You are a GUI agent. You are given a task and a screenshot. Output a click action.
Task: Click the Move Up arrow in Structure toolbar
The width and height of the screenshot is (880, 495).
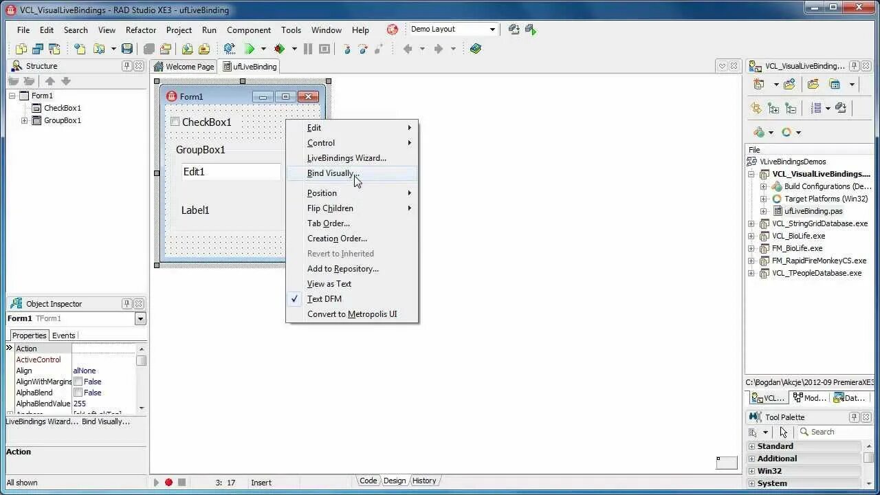tap(50, 81)
